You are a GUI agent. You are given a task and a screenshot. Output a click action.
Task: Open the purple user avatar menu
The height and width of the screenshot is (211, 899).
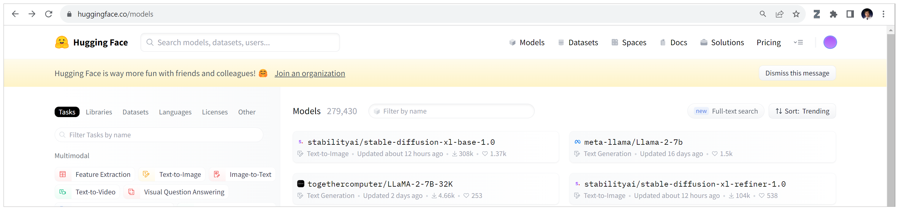(830, 42)
